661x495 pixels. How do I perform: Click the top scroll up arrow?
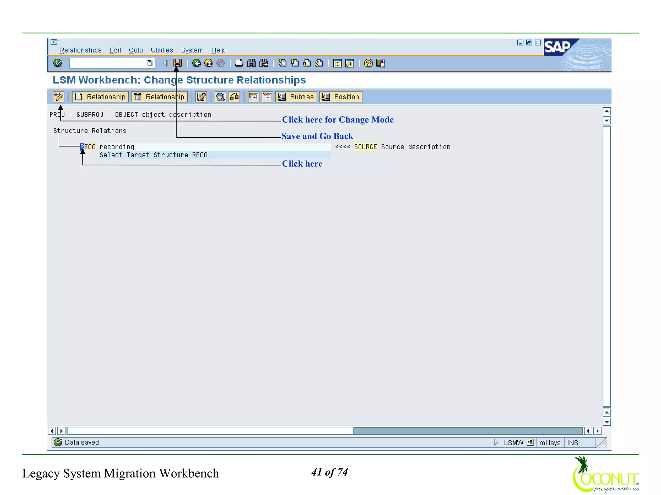coord(607,112)
